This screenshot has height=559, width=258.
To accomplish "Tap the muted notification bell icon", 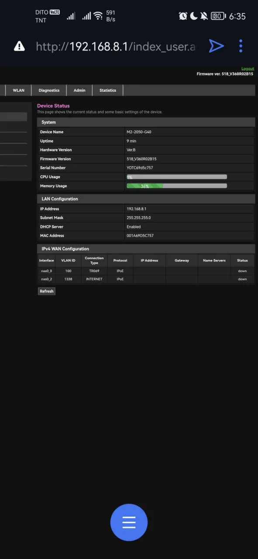I will (x=204, y=16).
